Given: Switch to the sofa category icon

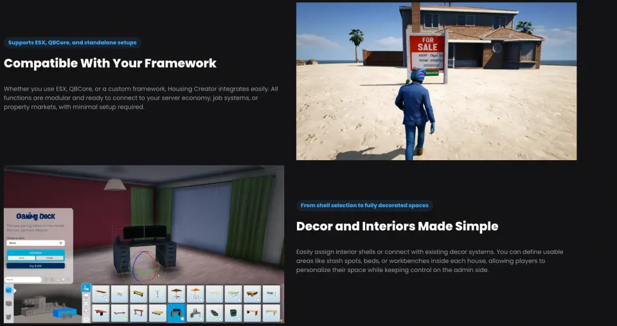Looking at the screenshot, I should coord(86,303).
